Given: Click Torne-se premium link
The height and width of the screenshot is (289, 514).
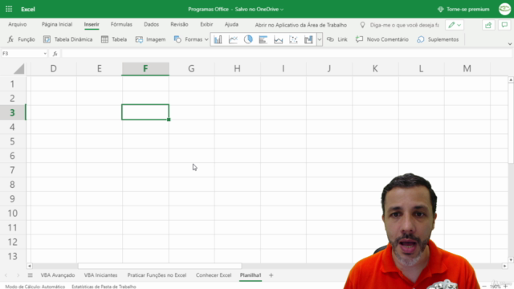Looking at the screenshot, I should pos(463,9).
